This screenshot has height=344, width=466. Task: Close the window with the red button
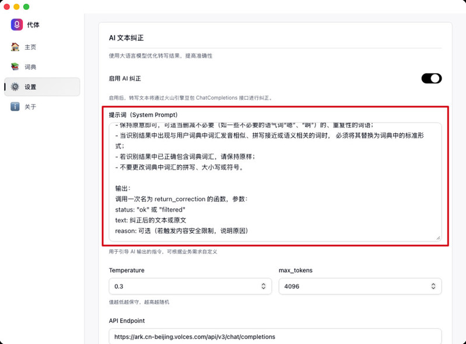(x=7, y=6)
